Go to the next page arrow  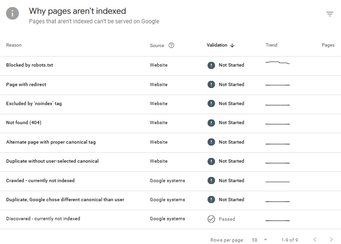331,240
